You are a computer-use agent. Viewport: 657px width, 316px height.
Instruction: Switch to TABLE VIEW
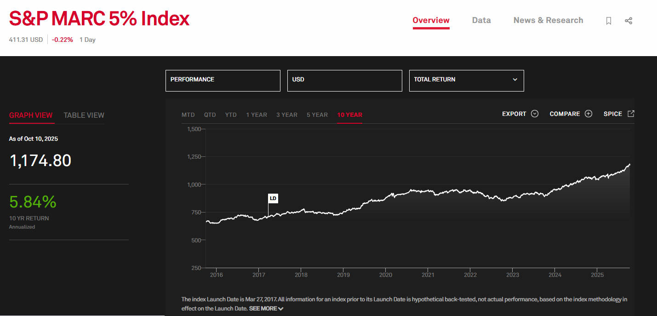(x=83, y=115)
